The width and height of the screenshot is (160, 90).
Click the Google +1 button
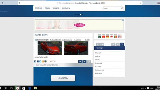[x=51, y=61]
